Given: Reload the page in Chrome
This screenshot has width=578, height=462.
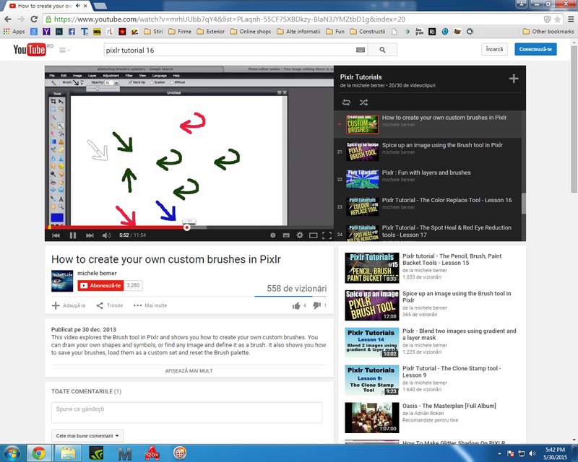Looking at the screenshot, I should pos(34,19).
